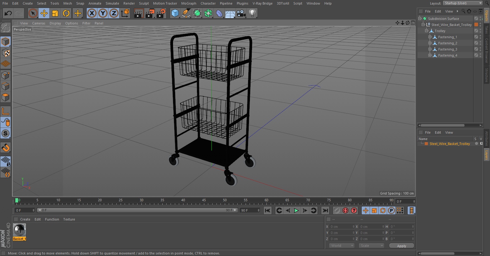
Task: Open the timeline filmstrip icon
Action: (412, 210)
